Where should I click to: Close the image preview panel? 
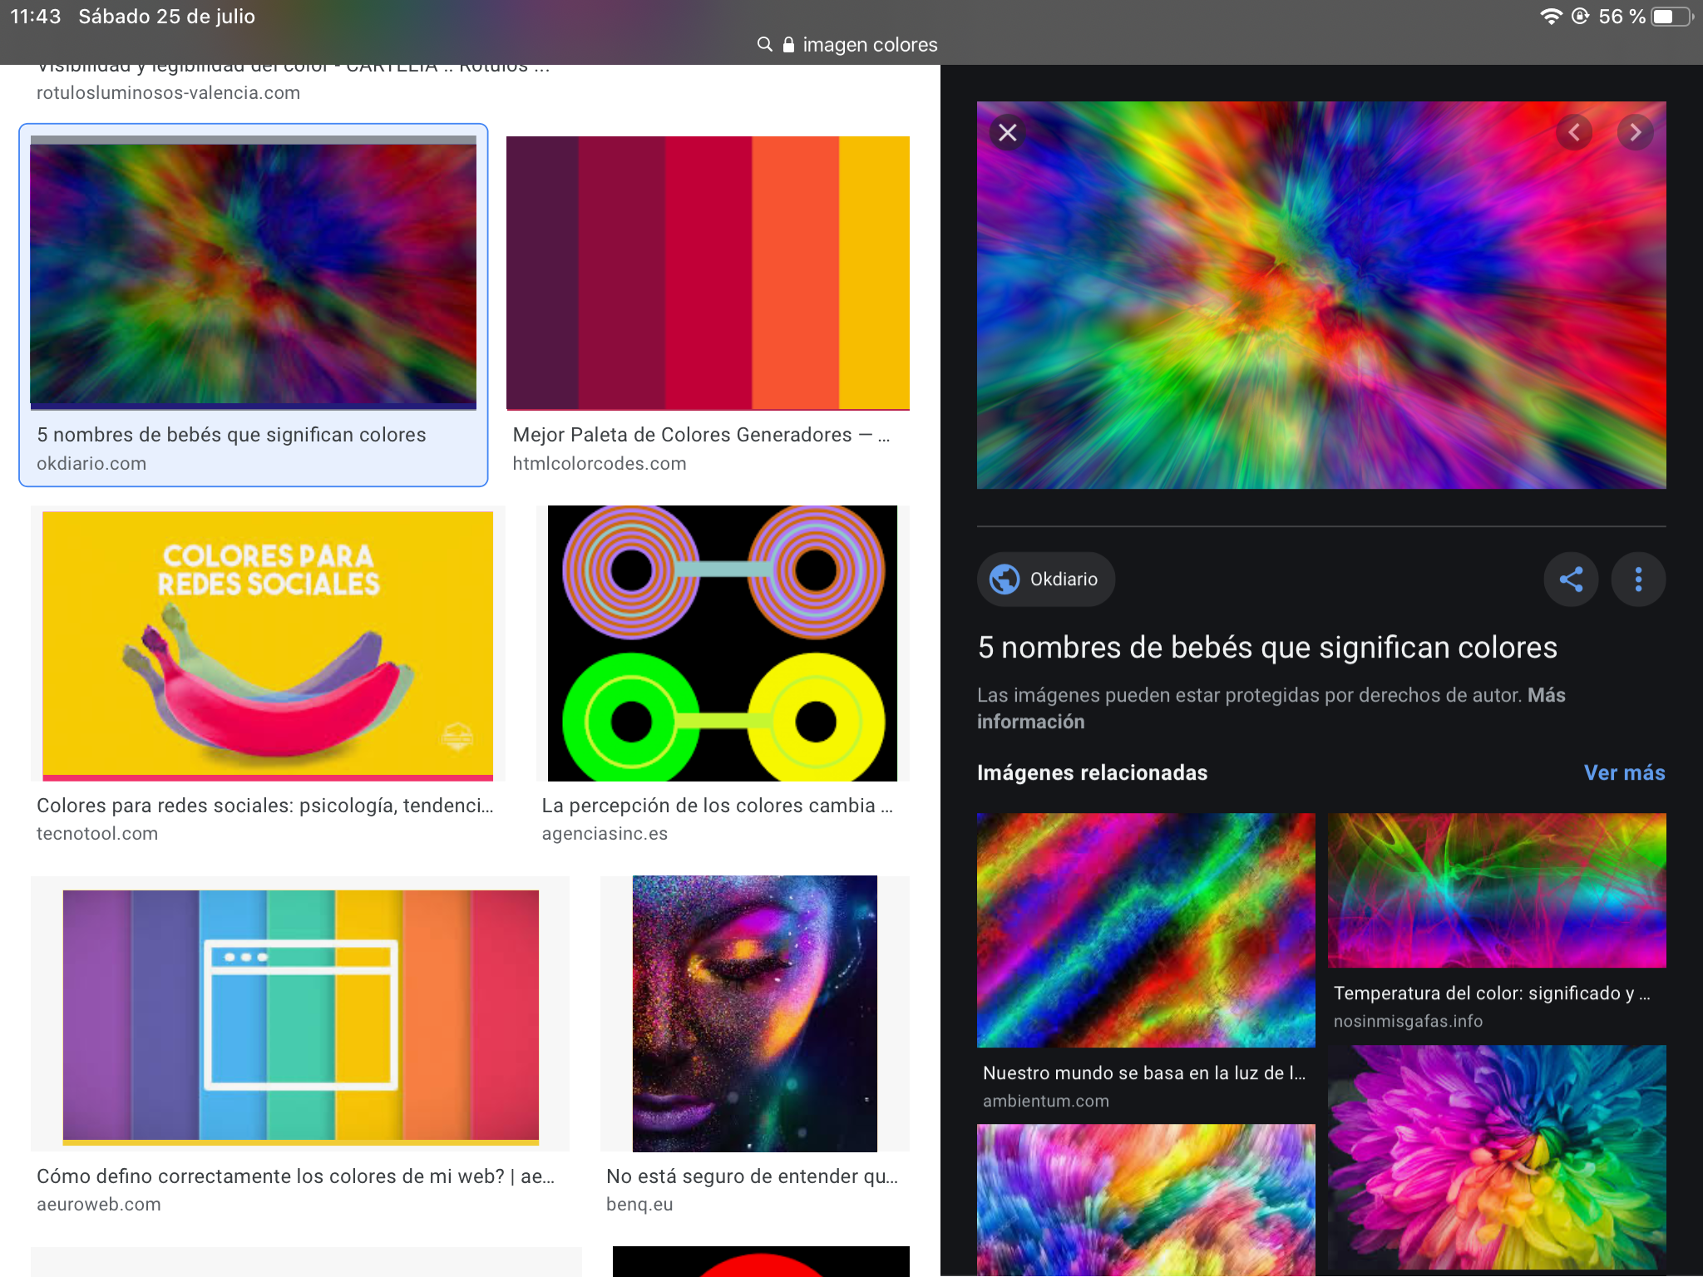pos(1007,133)
